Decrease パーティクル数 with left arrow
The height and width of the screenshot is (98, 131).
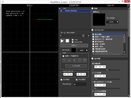tap(96, 76)
